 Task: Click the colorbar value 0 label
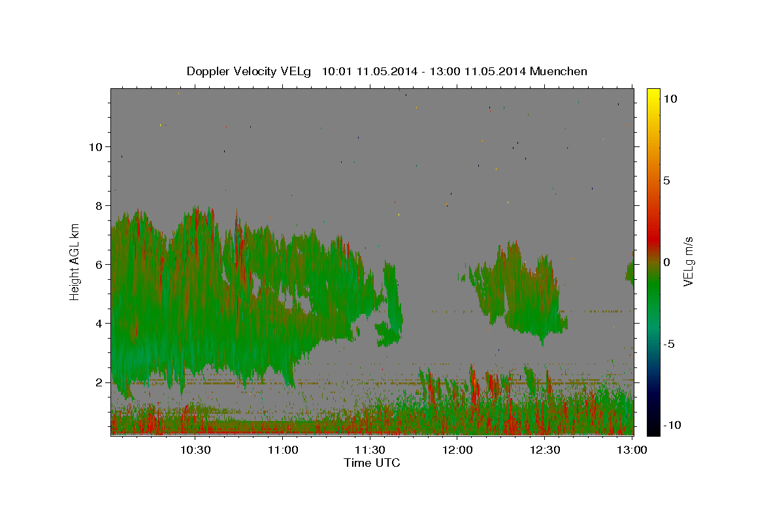click(666, 262)
